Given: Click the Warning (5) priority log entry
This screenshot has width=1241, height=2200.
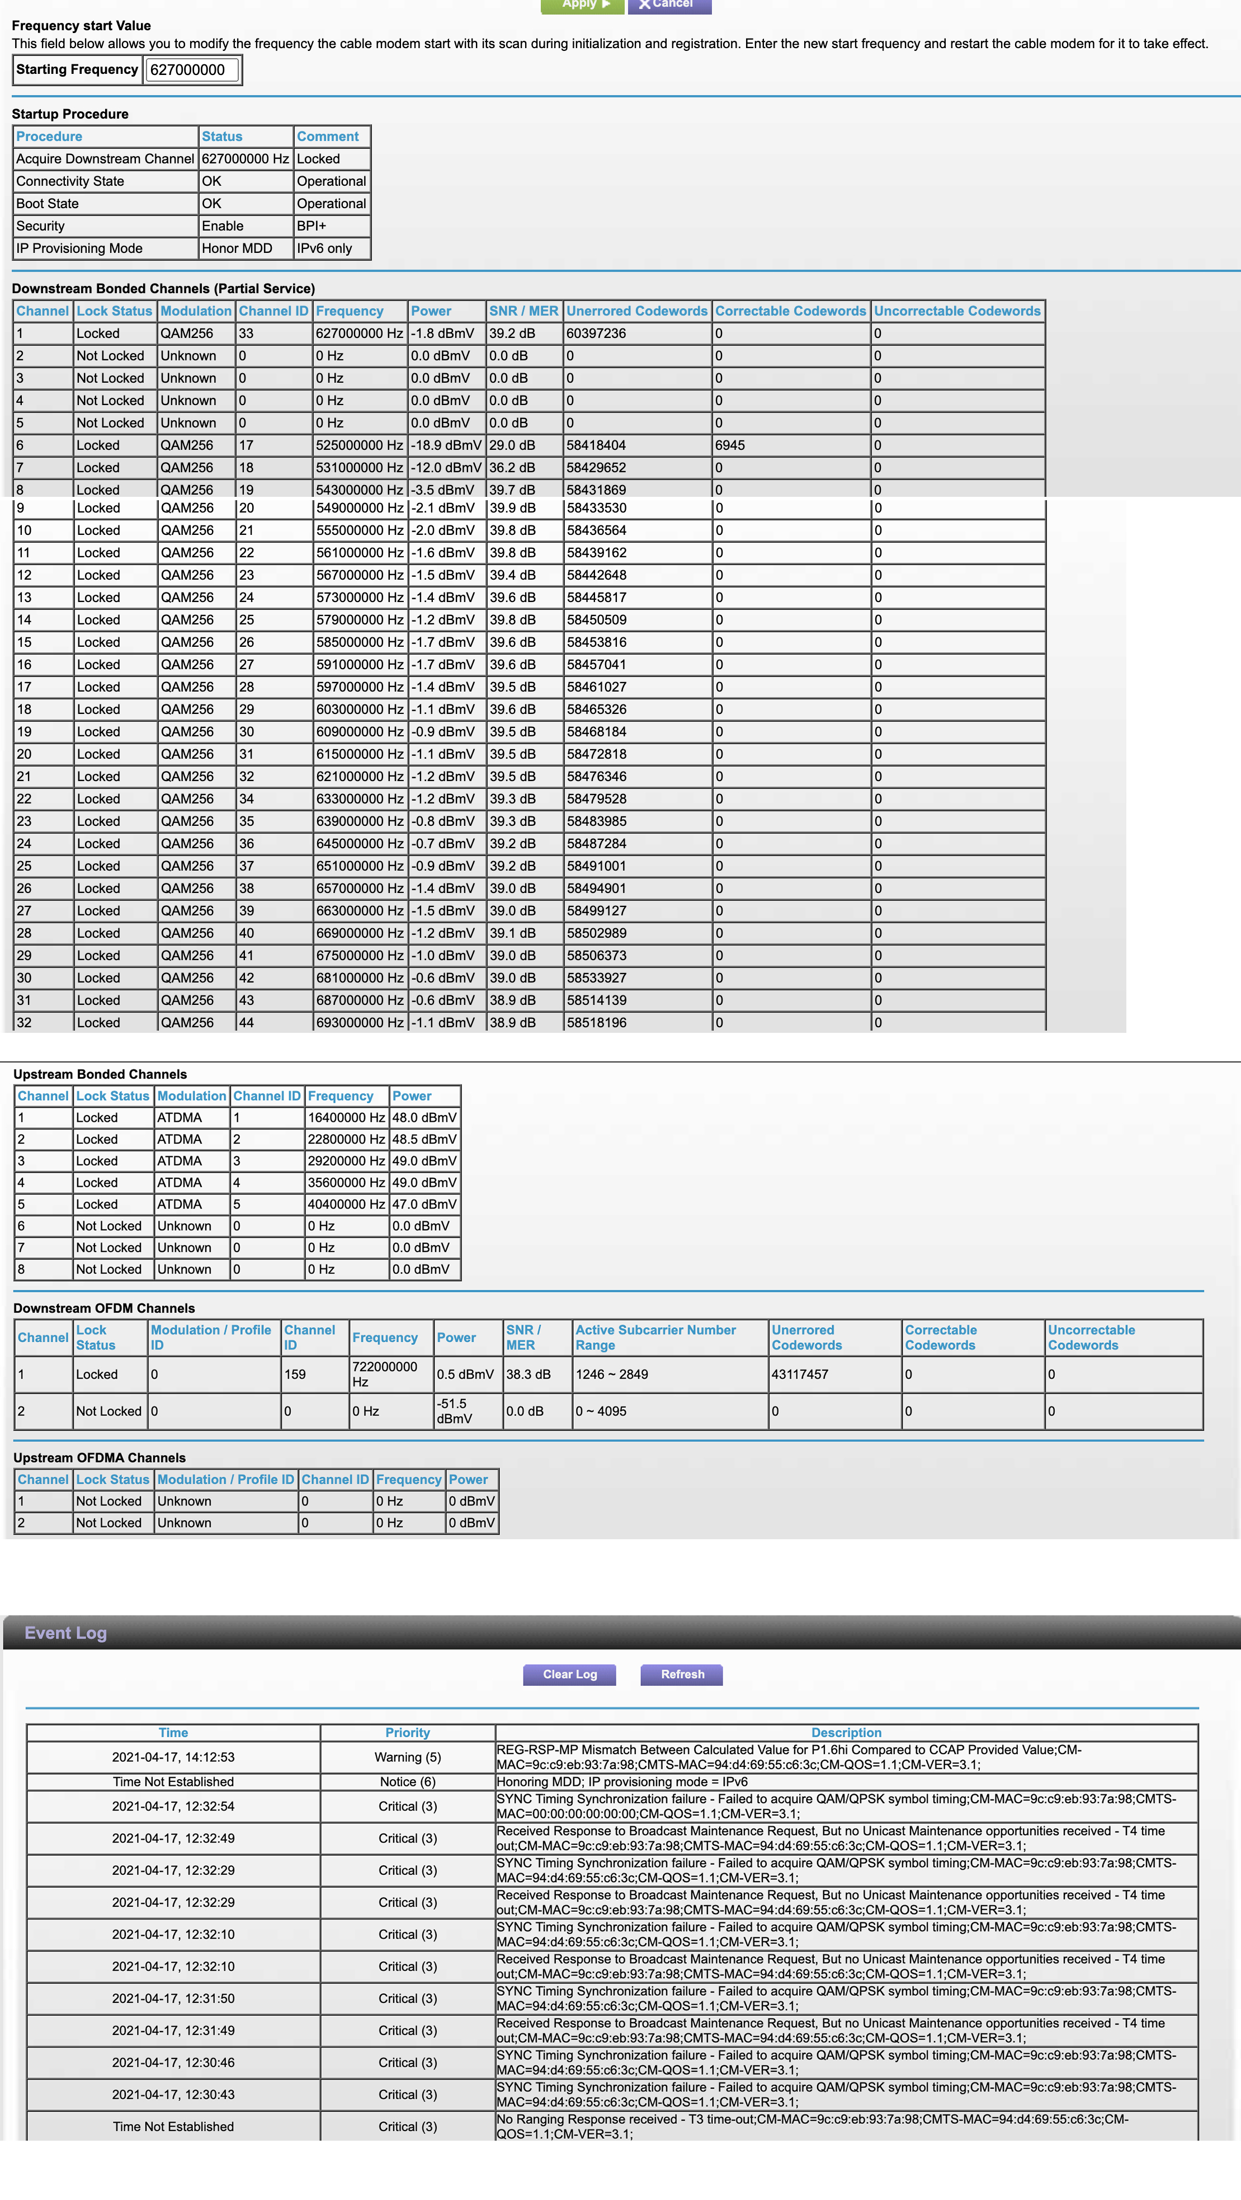Looking at the screenshot, I should [x=407, y=1757].
